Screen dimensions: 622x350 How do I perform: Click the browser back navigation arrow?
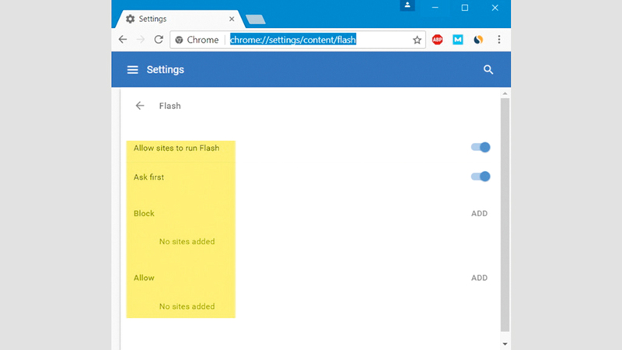click(x=123, y=40)
